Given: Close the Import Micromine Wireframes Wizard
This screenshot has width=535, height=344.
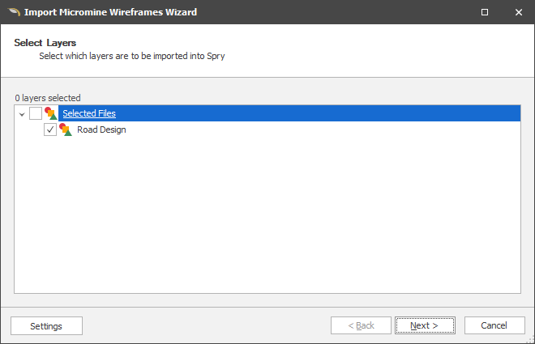Looking at the screenshot, I should tap(518, 12).
